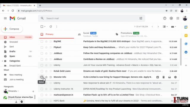190x107 pixels.
Task: Star the BigONE email
Action: 46,42
